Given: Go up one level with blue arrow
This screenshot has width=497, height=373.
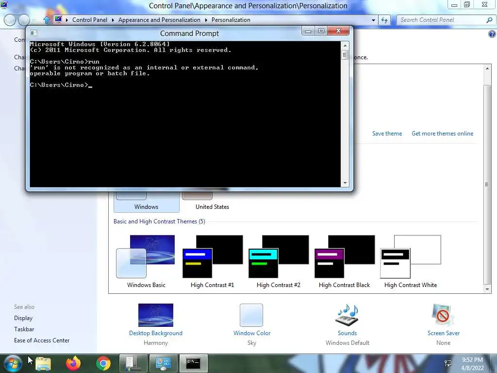Looking at the screenshot, I should point(47,20).
